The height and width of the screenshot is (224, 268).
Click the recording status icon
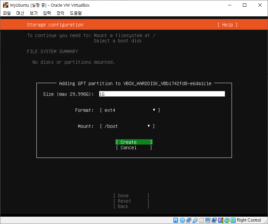[214, 220]
